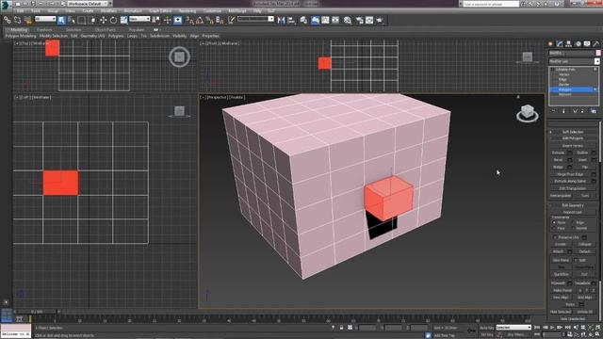
Task: Activate the Select and Move tool
Action: 103,20
